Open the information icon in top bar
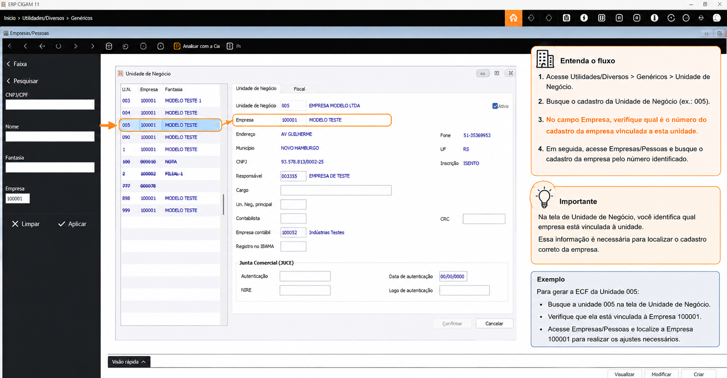727x378 pixels. [x=654, y=18]
